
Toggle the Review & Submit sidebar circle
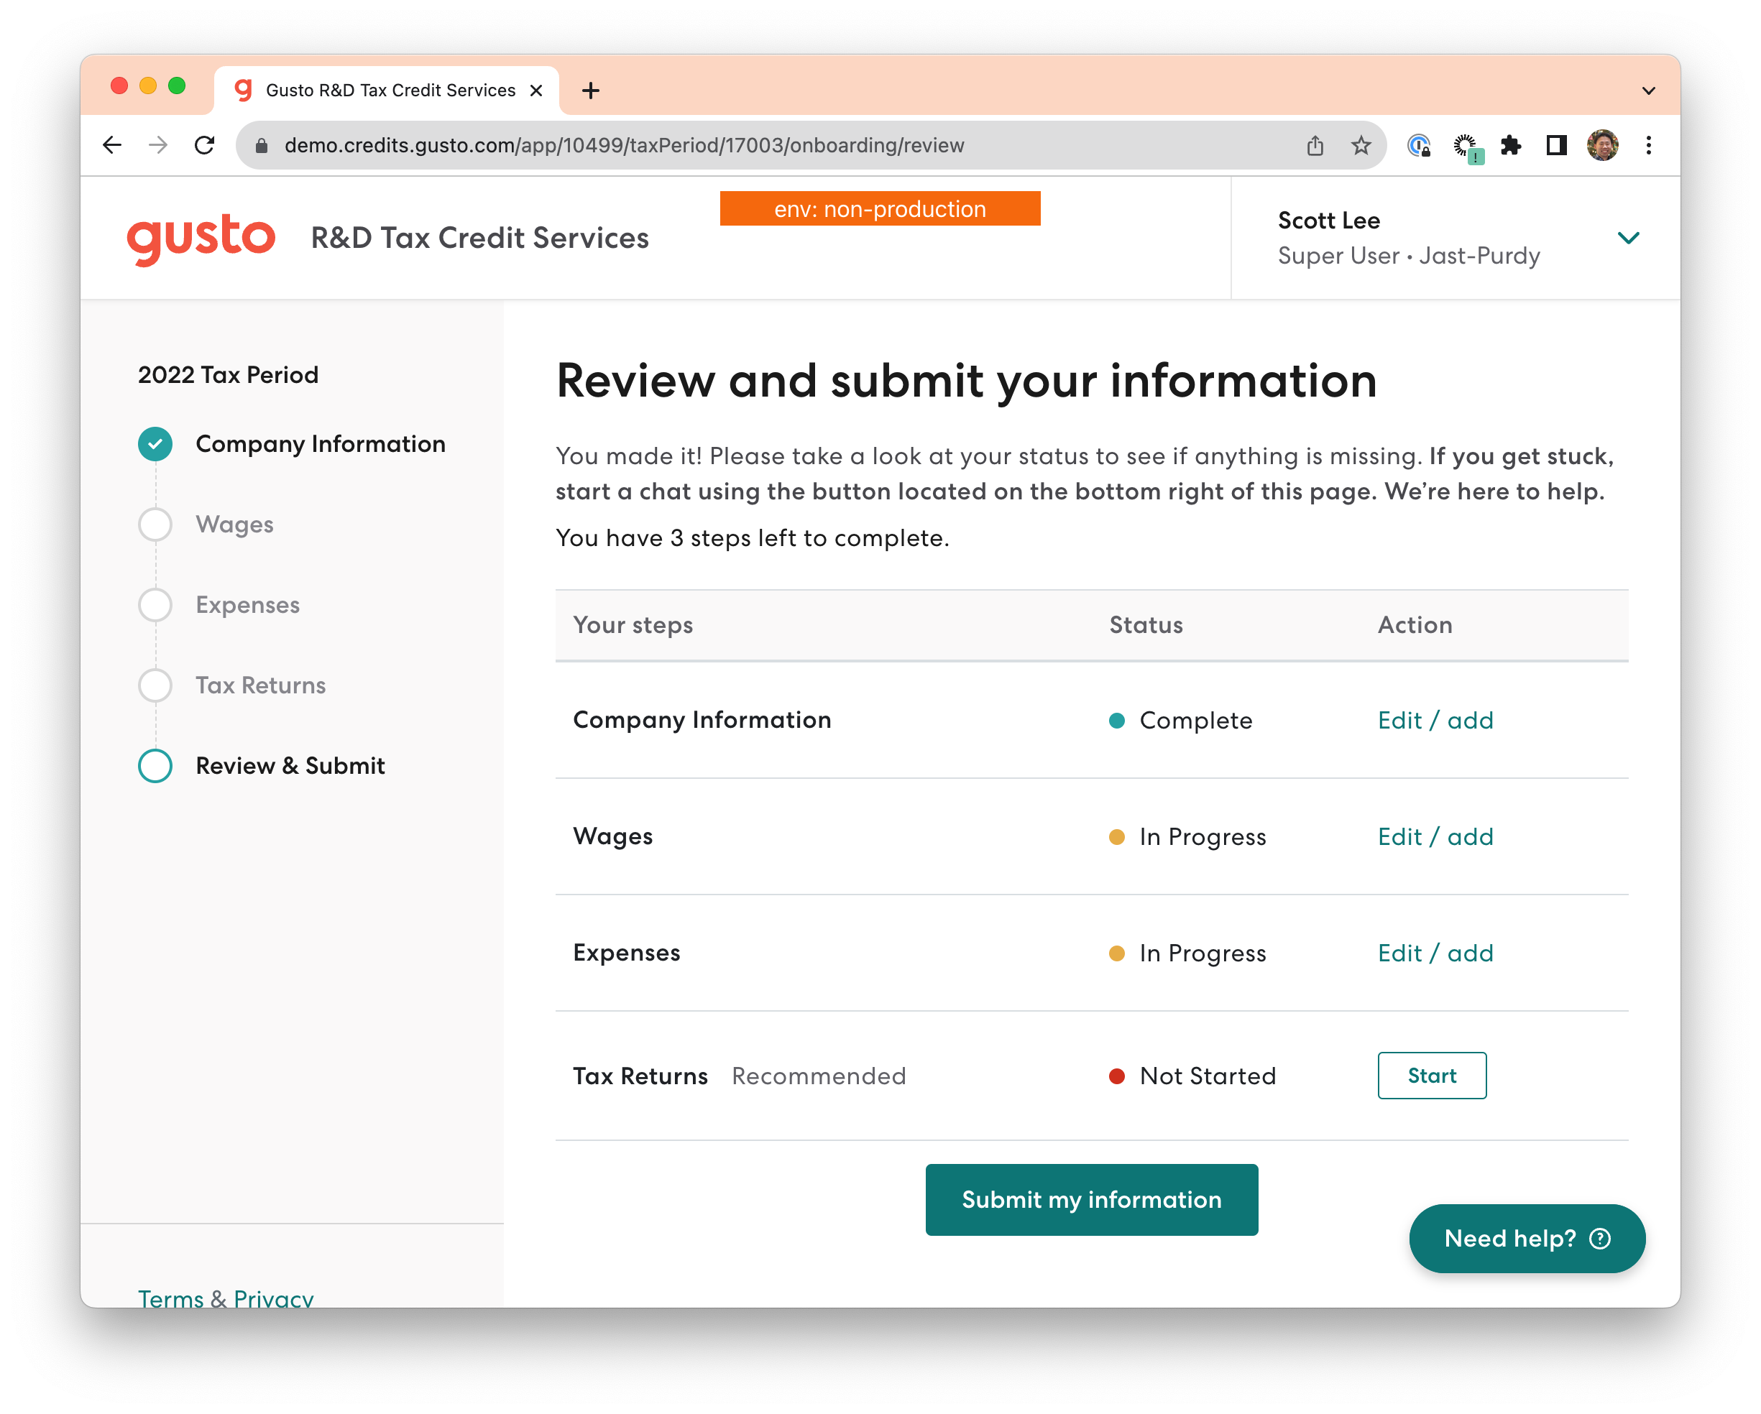(157, 766)
